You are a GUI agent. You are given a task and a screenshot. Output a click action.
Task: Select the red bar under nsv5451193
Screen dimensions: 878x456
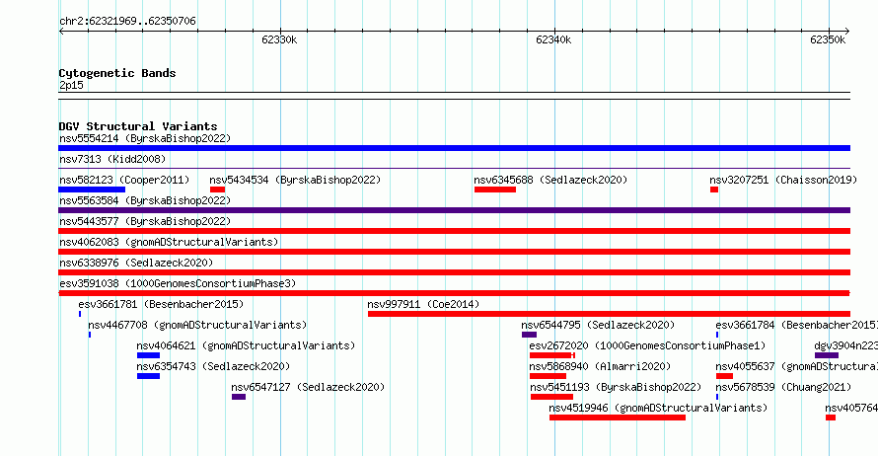pyautogui.click(x=552, y=397)
